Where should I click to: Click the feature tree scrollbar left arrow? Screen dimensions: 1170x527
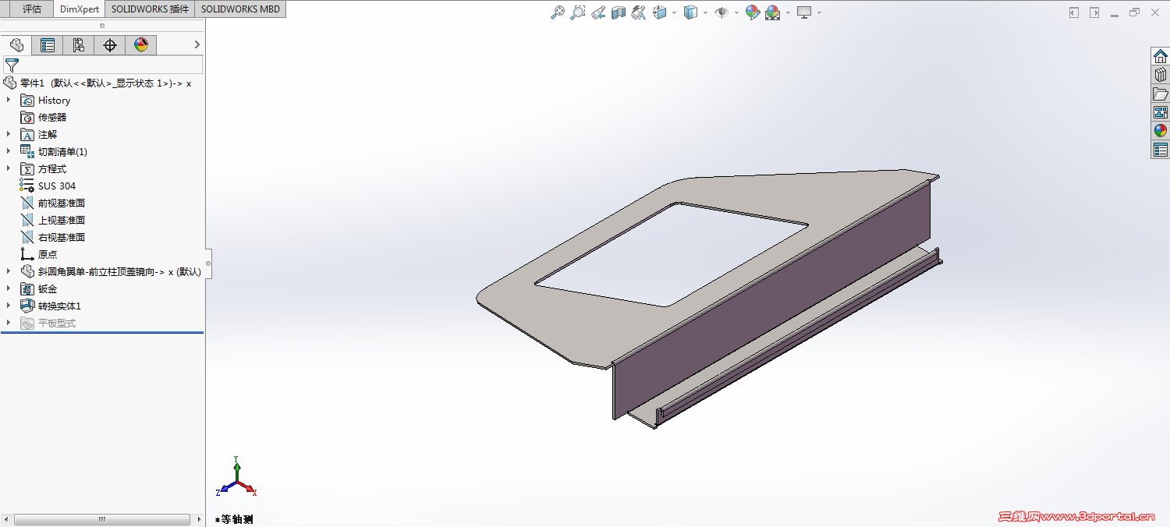click(x=8, y=519)
